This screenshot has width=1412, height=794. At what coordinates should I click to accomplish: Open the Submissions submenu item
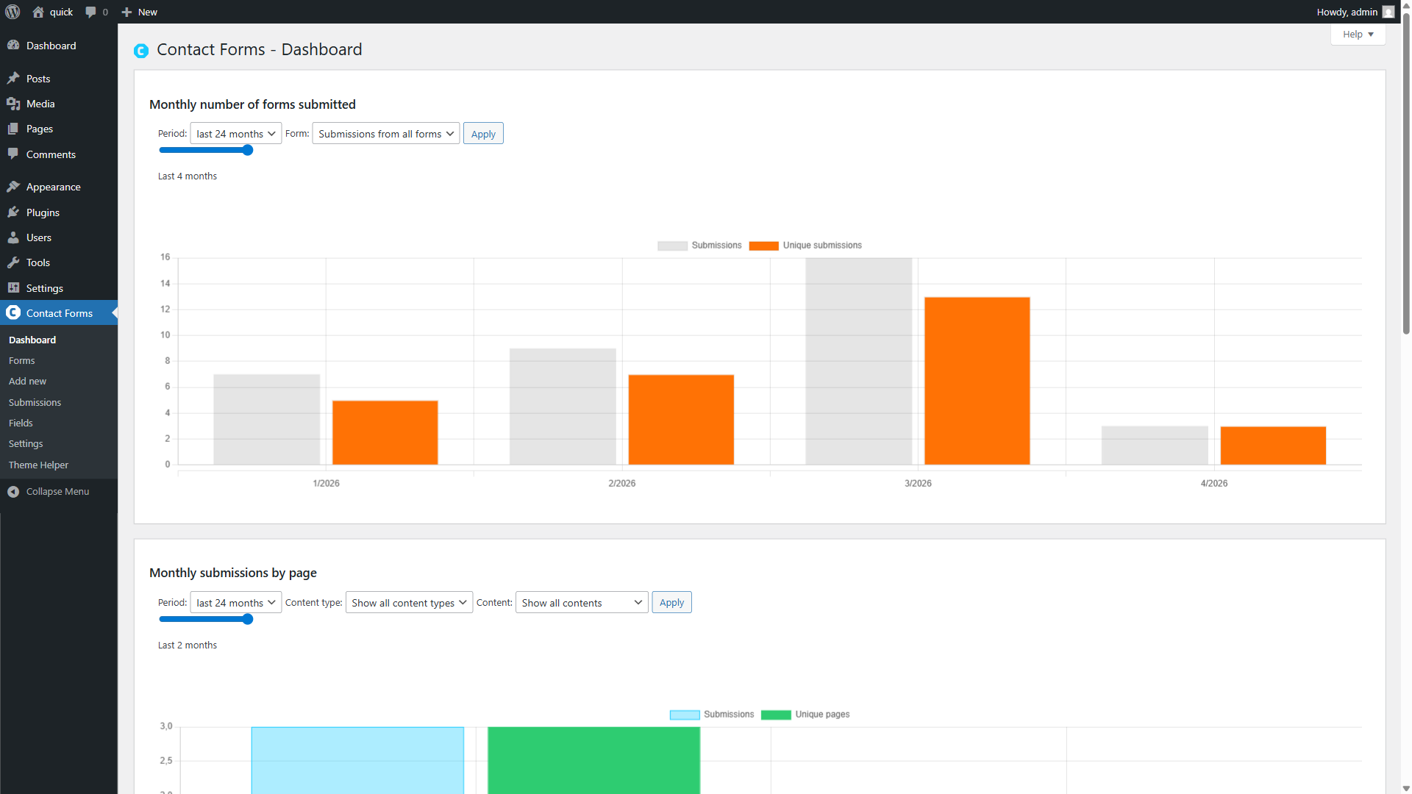point(35,402)
